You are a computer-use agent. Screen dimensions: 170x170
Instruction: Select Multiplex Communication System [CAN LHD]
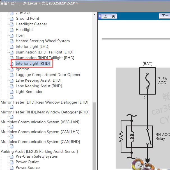click(40, 132)
